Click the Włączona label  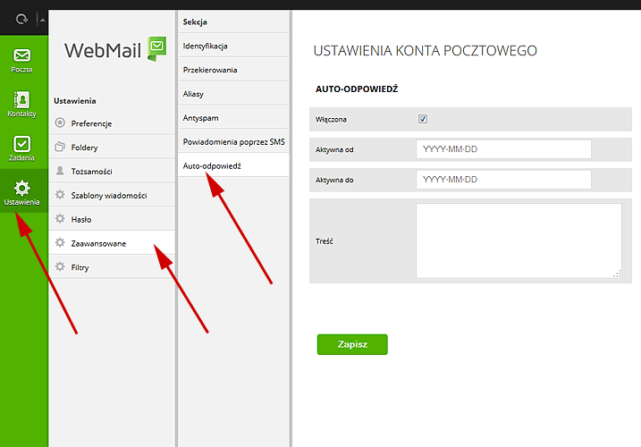[x=331, y=120]
